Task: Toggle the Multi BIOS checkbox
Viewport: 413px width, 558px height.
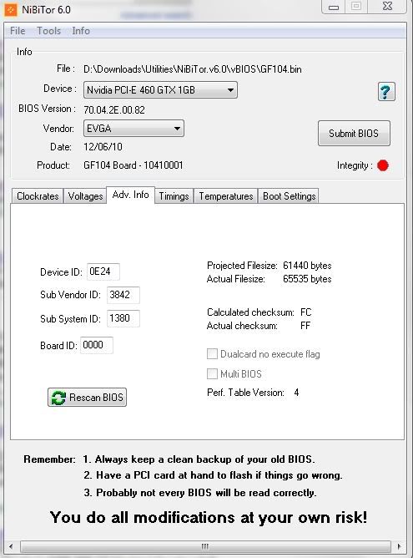Action: 212,373
